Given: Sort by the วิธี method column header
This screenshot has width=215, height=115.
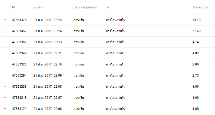Looking at the screenshot, I should pos(108,7).
